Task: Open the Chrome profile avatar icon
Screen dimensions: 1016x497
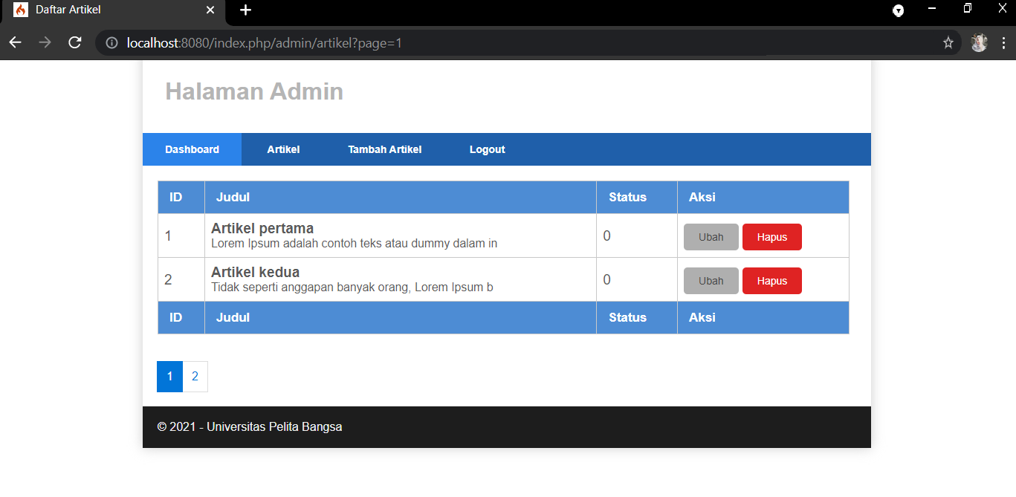Action: [979, 42]
